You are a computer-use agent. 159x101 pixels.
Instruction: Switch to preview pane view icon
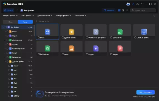(123, 10)
